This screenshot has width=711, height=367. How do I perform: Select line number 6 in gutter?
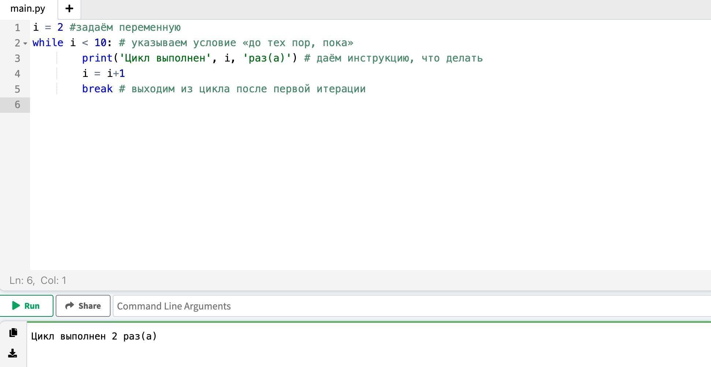pyautogui.click(x=17, y=105)
